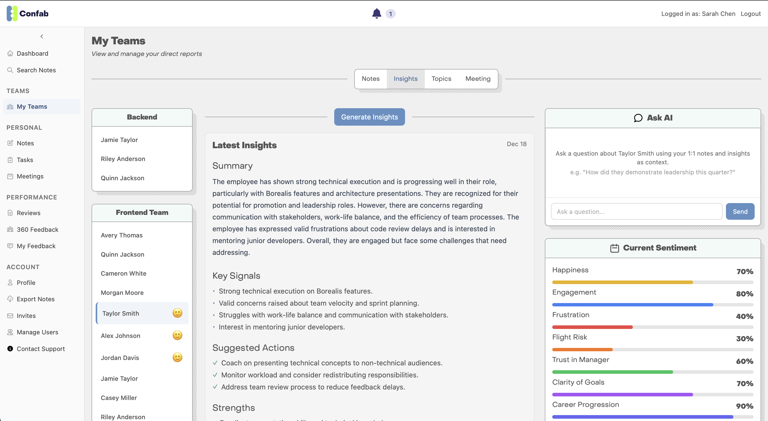Open Tasks using the clipboard icon
Screen dimensions: 768x421
(10, 160)
